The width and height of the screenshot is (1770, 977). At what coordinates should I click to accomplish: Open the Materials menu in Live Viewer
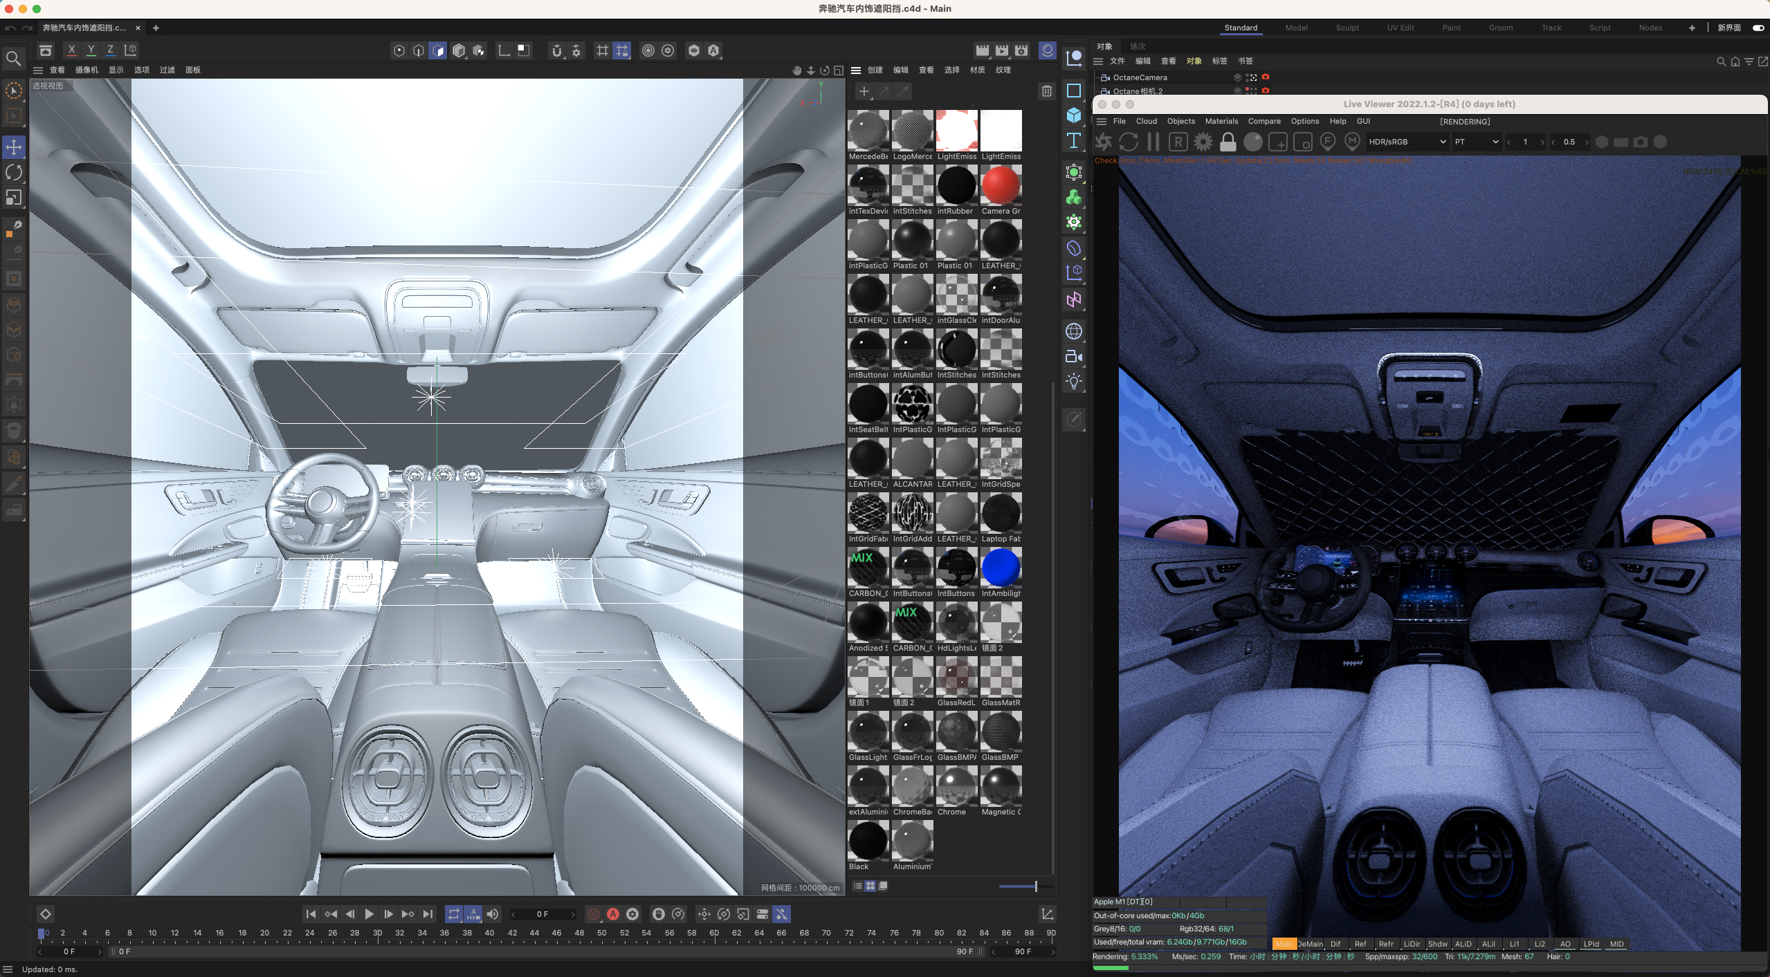pos(1221,121)
